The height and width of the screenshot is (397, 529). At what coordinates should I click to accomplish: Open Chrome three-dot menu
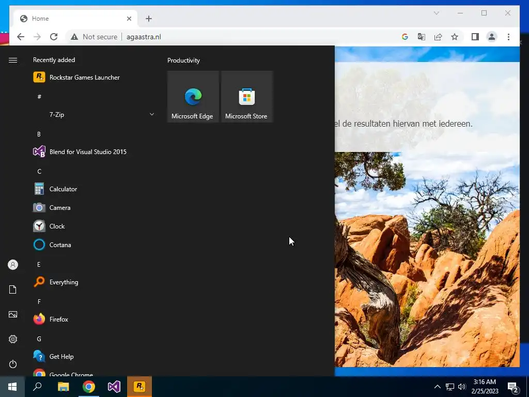click(508, 37)
